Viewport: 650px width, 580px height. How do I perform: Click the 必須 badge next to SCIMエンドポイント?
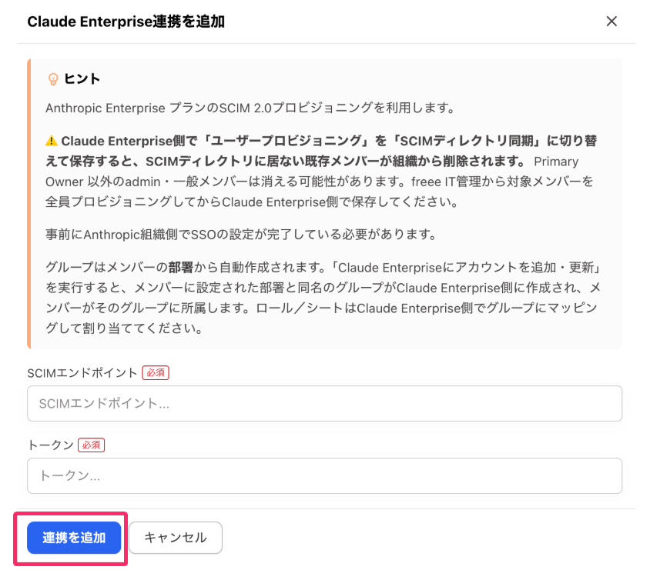click(x=156, y=372)
